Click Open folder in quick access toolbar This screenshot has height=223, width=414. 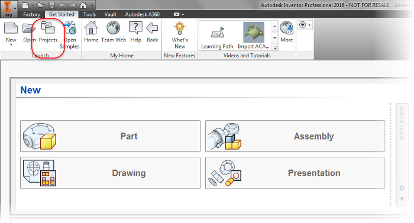(41, 5)
